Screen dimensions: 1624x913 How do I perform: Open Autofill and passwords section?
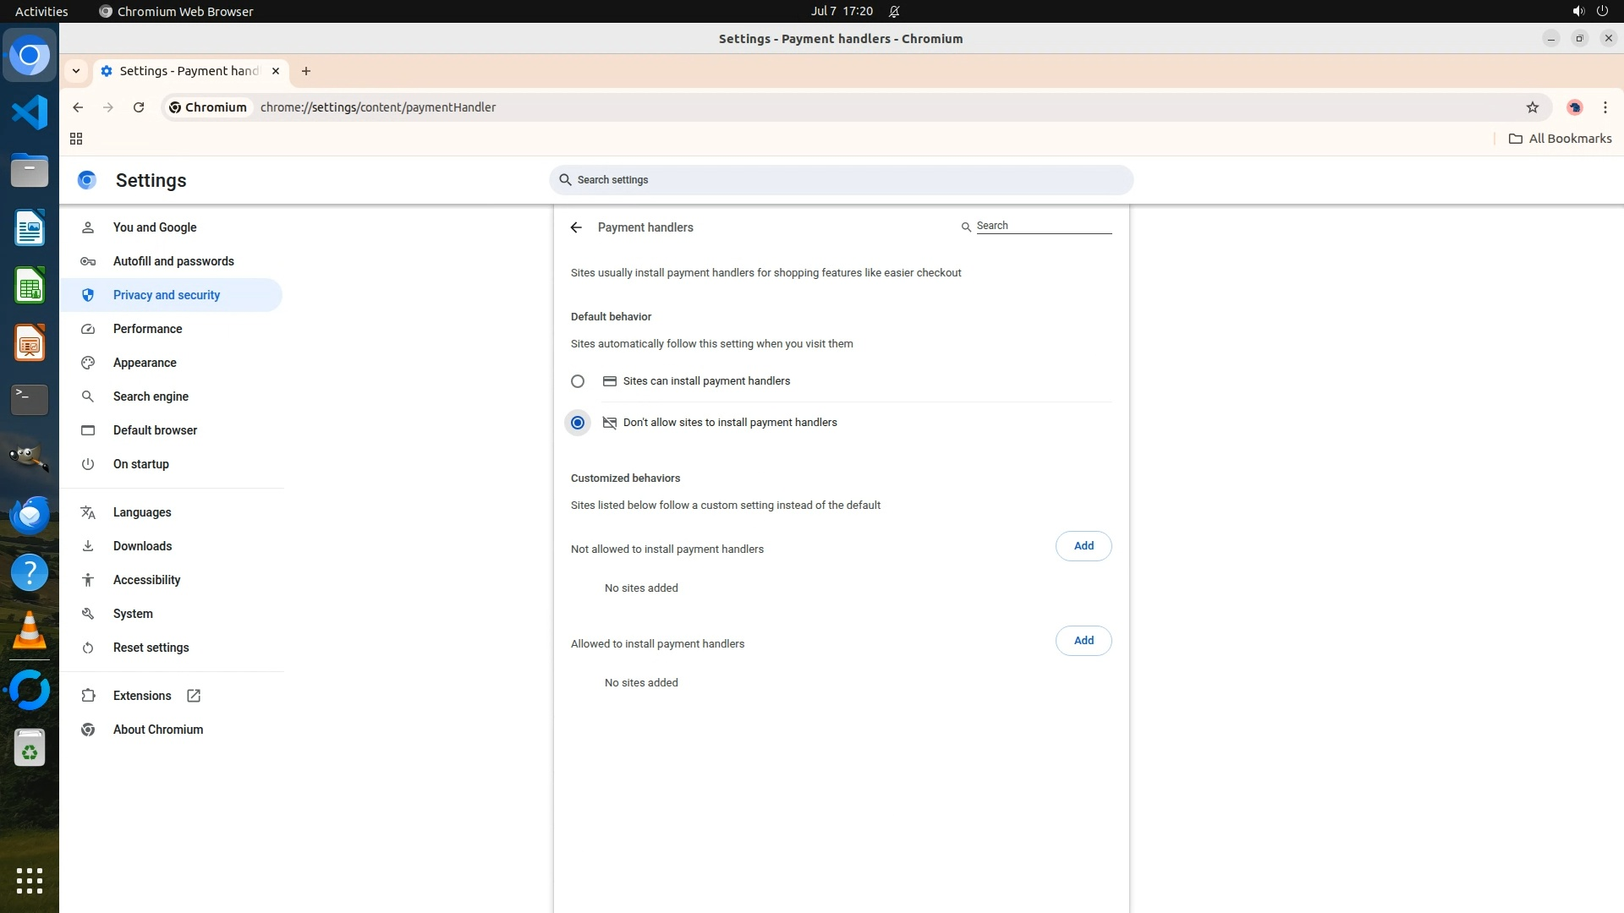click(x=173, y=261)
